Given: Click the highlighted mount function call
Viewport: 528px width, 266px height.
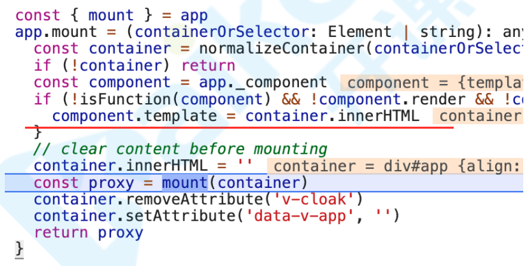Looking at the screenshot, I should click(185, 183).
